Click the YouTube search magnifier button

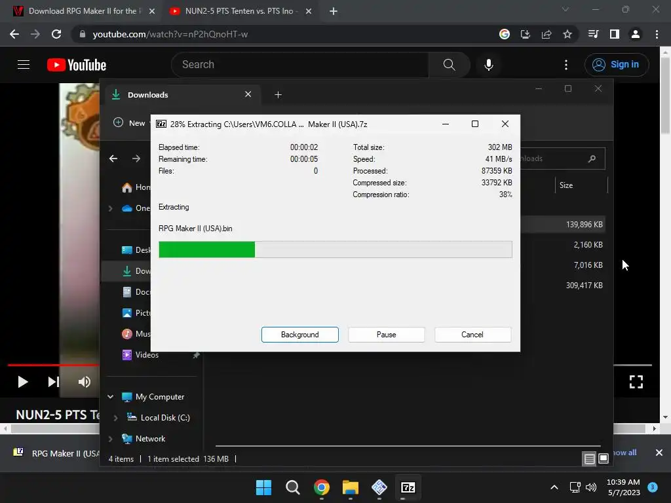(449, 65)
